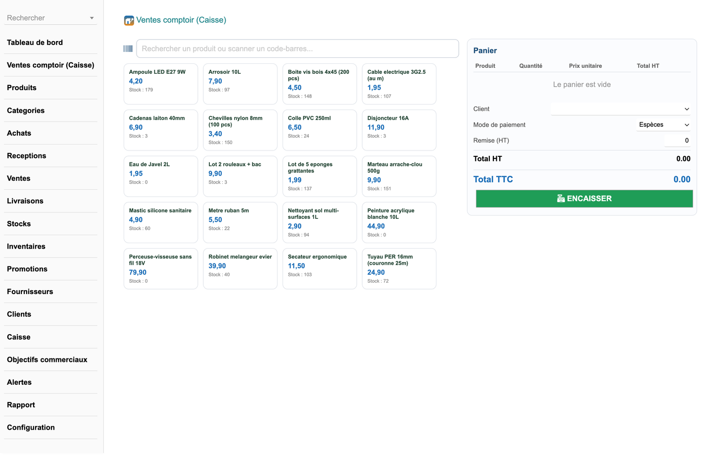Select the Caisse menu item

pyautogui.click(x=50, y=337)
